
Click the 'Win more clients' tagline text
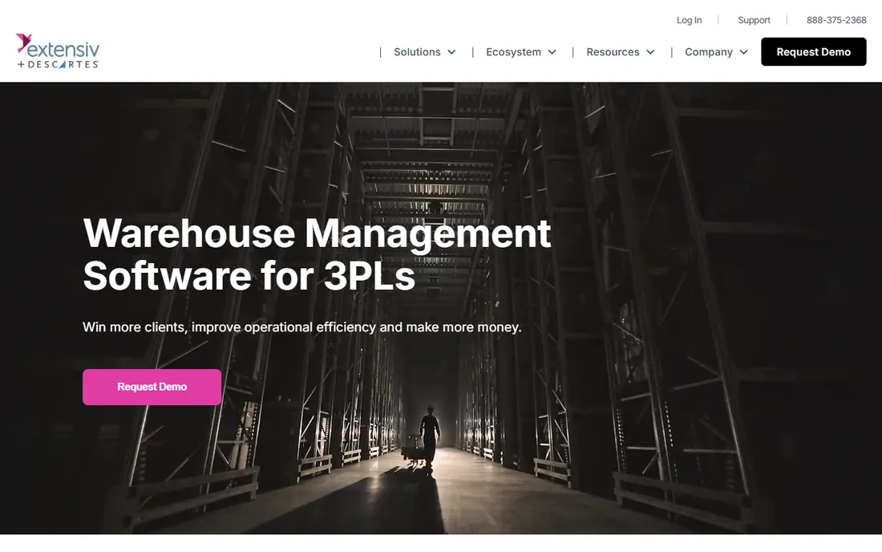click(x=302, y=327)
